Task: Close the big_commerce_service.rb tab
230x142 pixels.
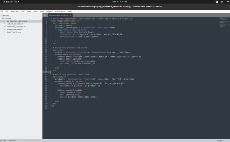Action: [71, 15]
